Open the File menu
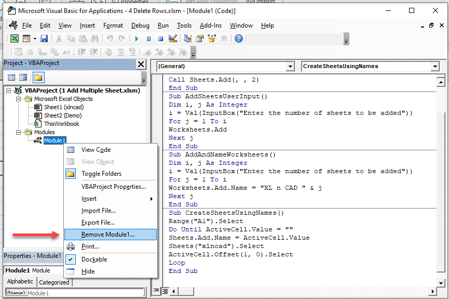 pyautogui.click(x=27, y=25)
